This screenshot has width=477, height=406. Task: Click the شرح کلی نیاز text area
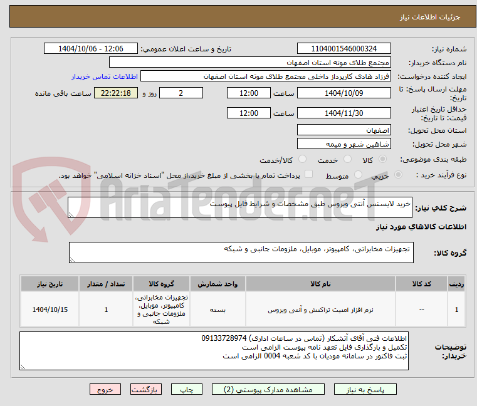(x=239, y=207)
